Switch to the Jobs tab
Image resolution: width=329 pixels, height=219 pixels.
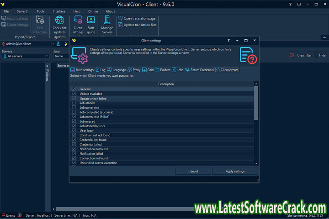coord(177,70)
